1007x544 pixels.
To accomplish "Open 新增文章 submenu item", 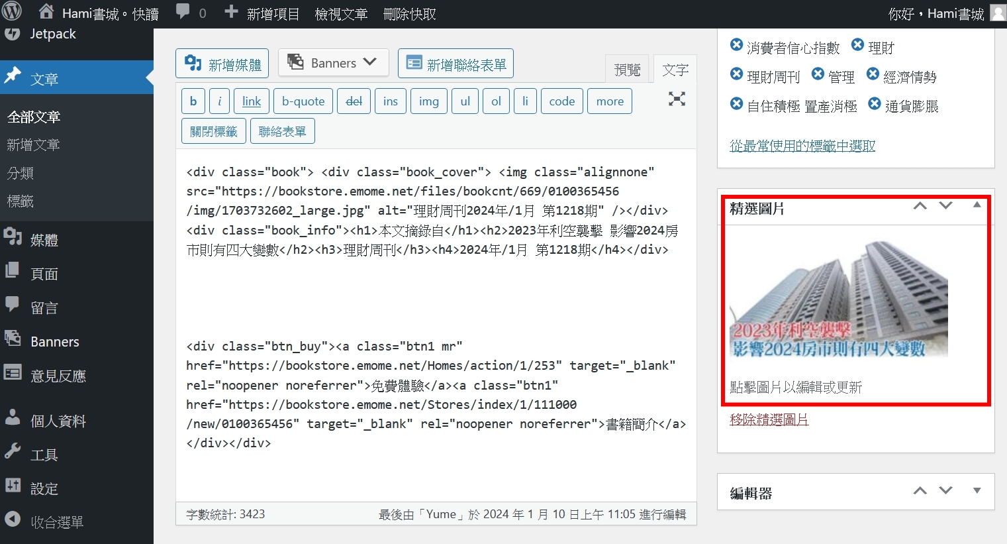I will [33, 144].
